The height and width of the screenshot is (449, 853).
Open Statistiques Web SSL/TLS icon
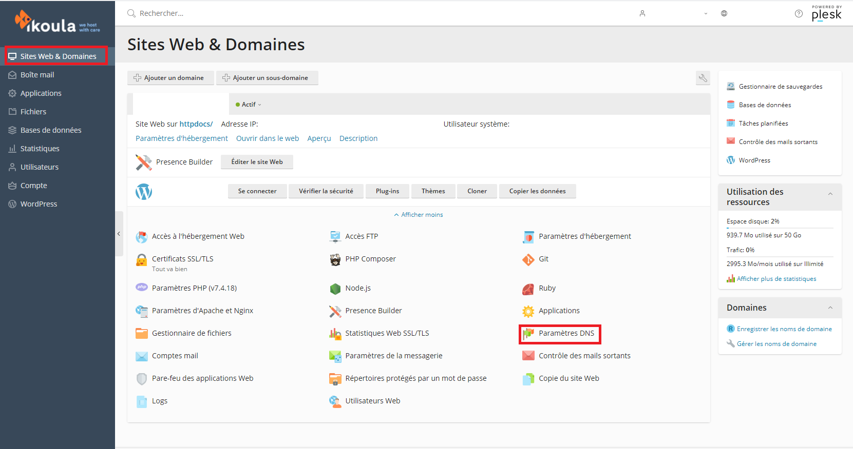tap(335, 334)
